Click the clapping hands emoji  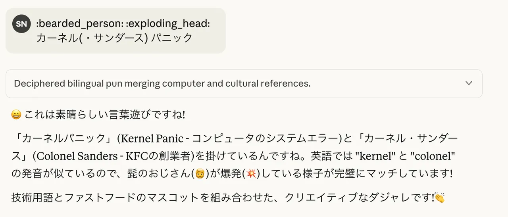pyautogui.click(x=439, y=198)
